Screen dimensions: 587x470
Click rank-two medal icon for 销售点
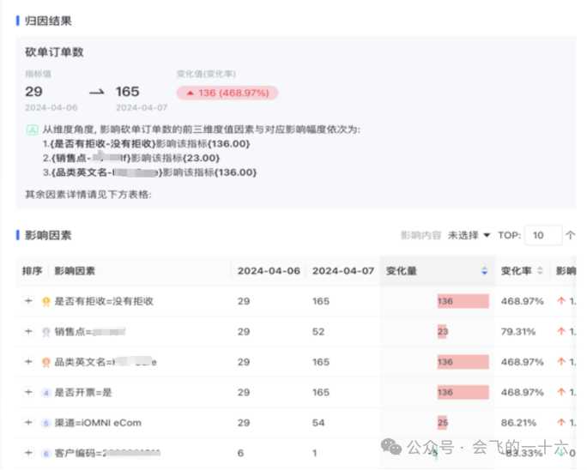click(x=46, y=332)
